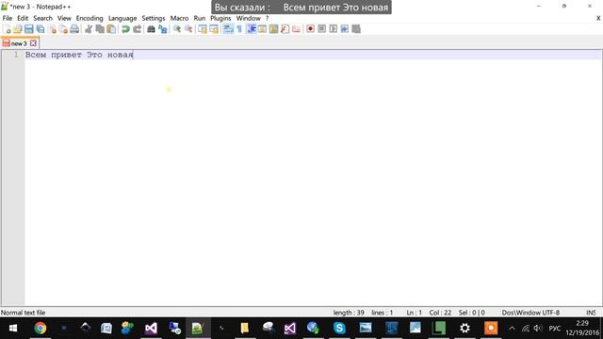Open the ? help menu

[x=267, y=18]
